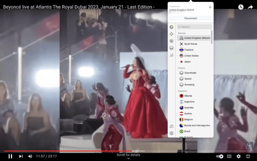Exit full screen mode
This screenshot has height=161, width=257.
tap(248, 156)
